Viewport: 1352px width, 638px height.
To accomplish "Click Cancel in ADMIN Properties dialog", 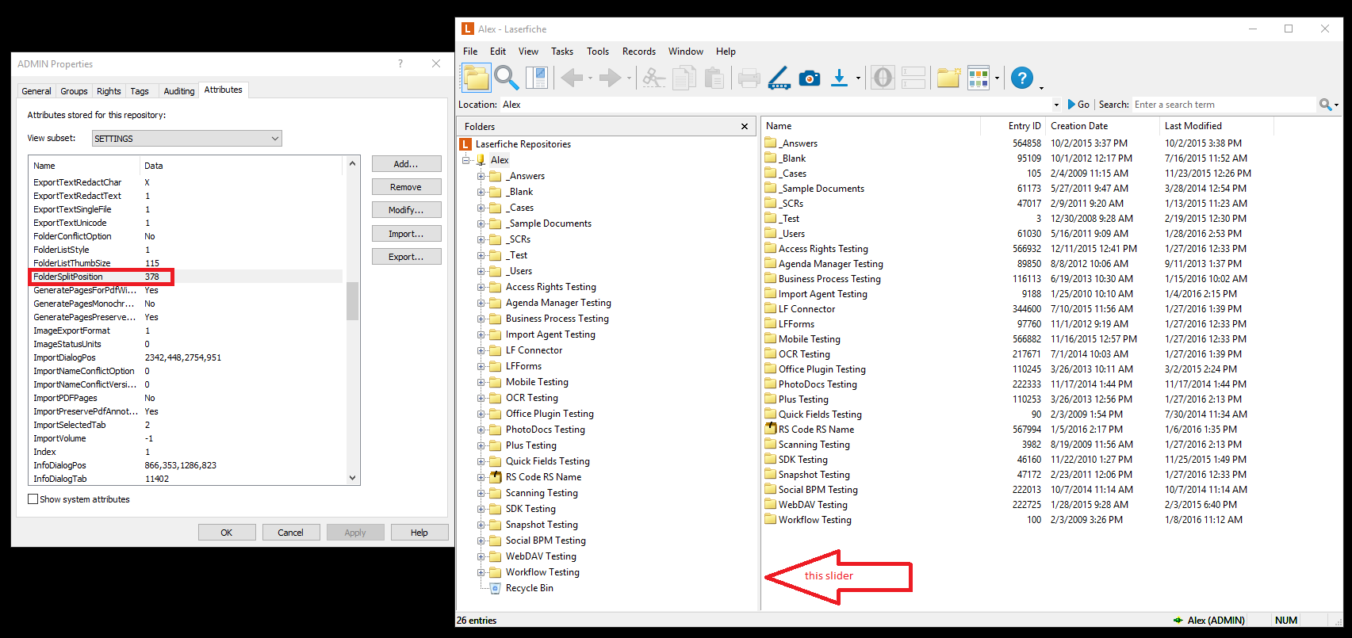I will 290,533.
